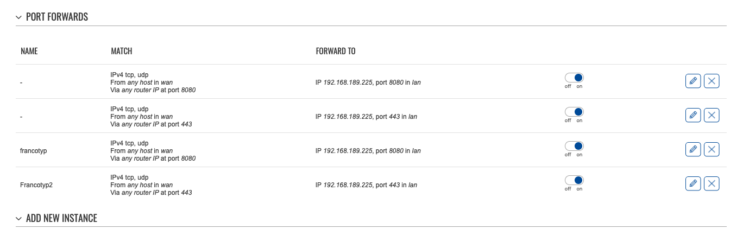Select the francotyp rule name

pos(34,151)
